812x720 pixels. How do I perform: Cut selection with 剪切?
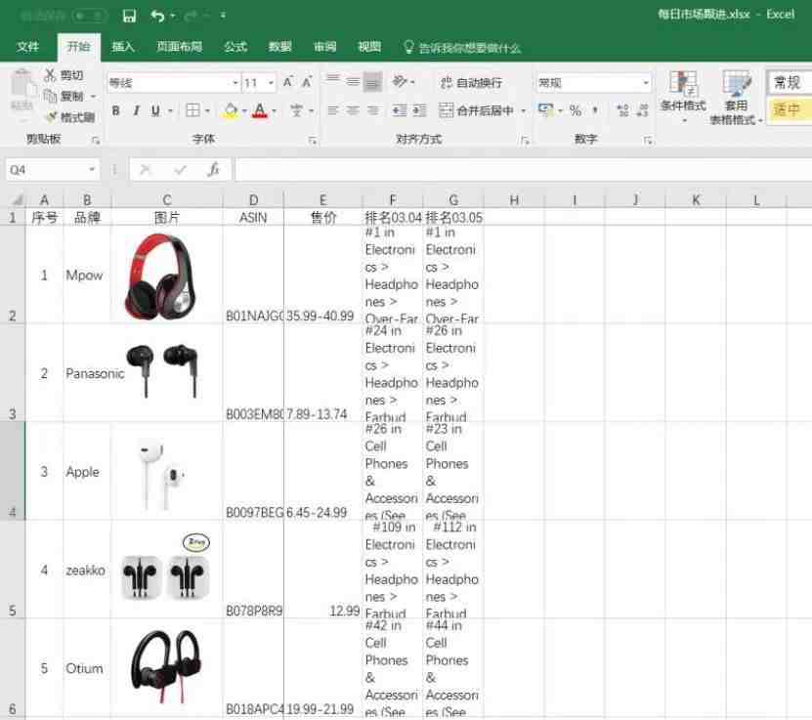coord(64,75)
